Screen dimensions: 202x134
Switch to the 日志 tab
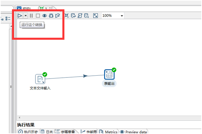47,131
